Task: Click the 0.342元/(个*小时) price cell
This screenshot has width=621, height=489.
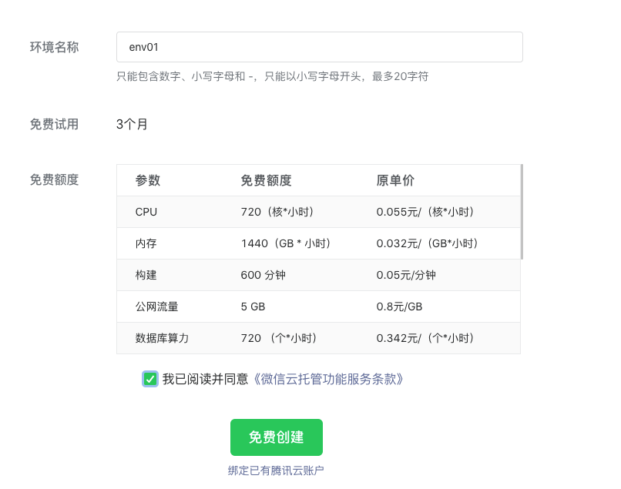Action: [x=425, y=338]
